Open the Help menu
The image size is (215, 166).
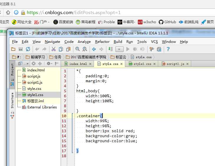pyautogui.click(x=184, y=42)
